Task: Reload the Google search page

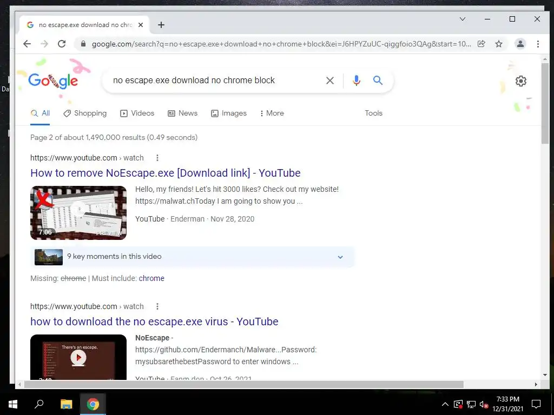Action: [x=62, y=44]
